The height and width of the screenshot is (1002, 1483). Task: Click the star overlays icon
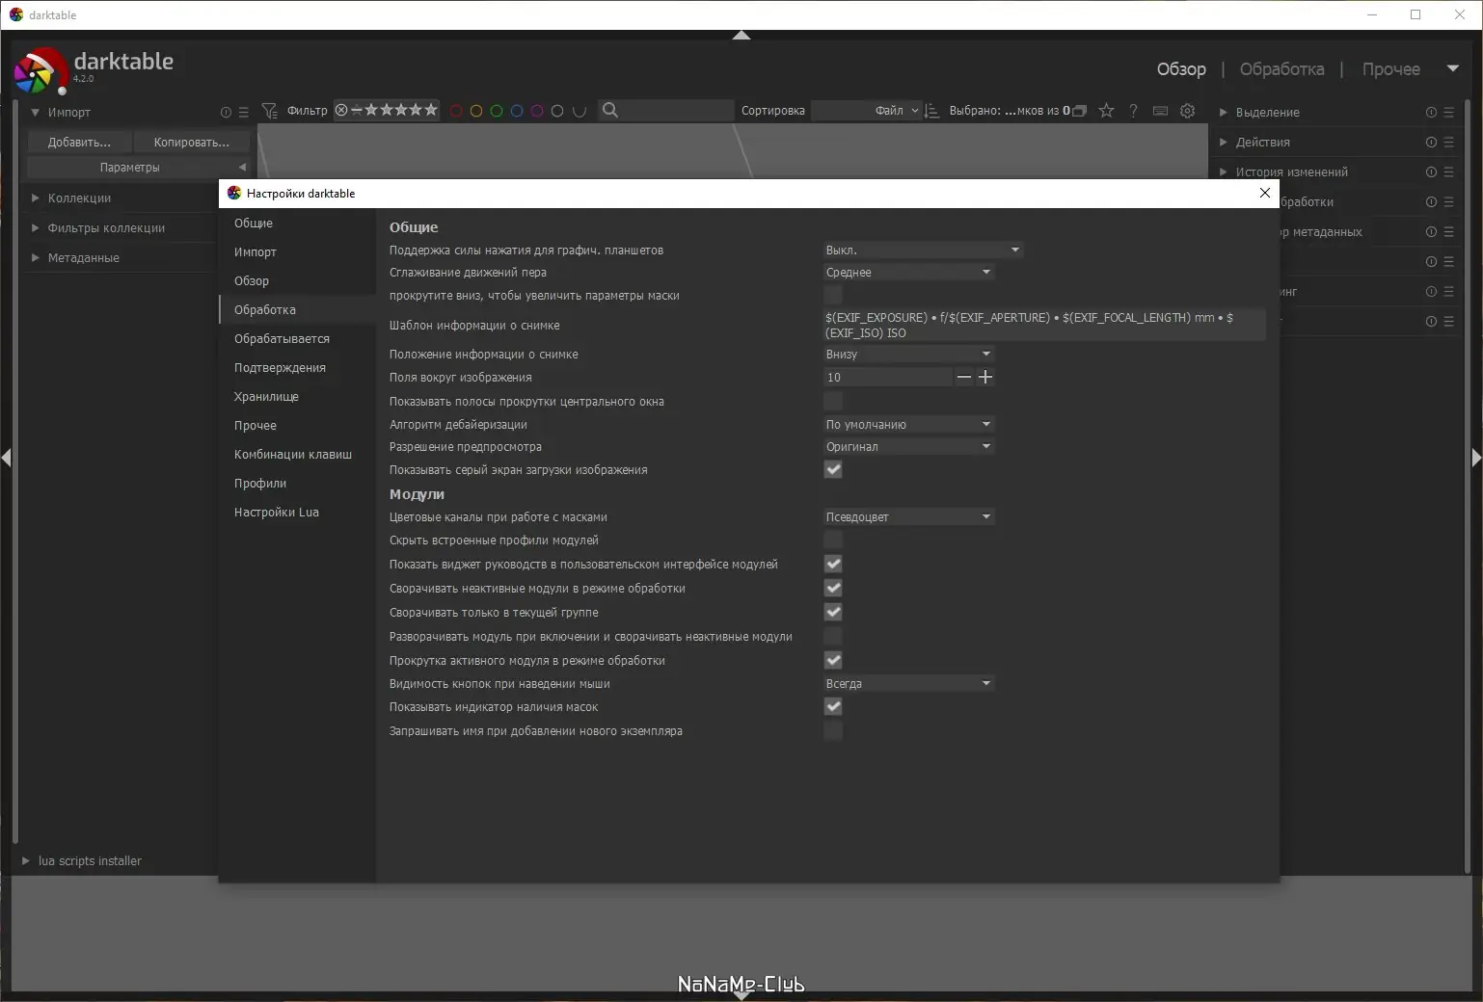coord(1106,111)
